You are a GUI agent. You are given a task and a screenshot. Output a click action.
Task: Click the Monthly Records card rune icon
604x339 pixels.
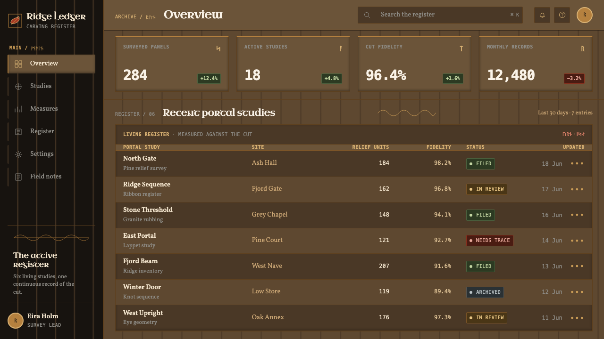(583, 48)
